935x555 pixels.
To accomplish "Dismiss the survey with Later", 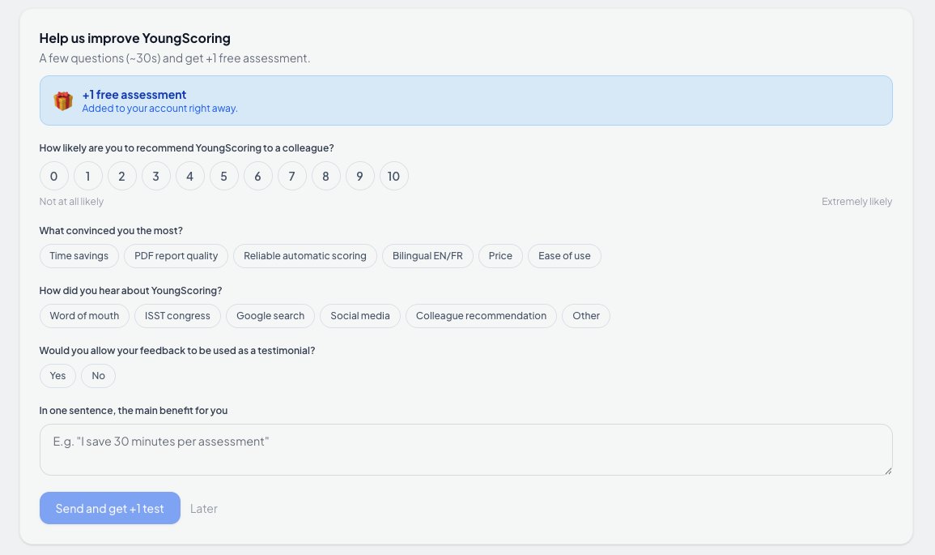I will (204, 509).
